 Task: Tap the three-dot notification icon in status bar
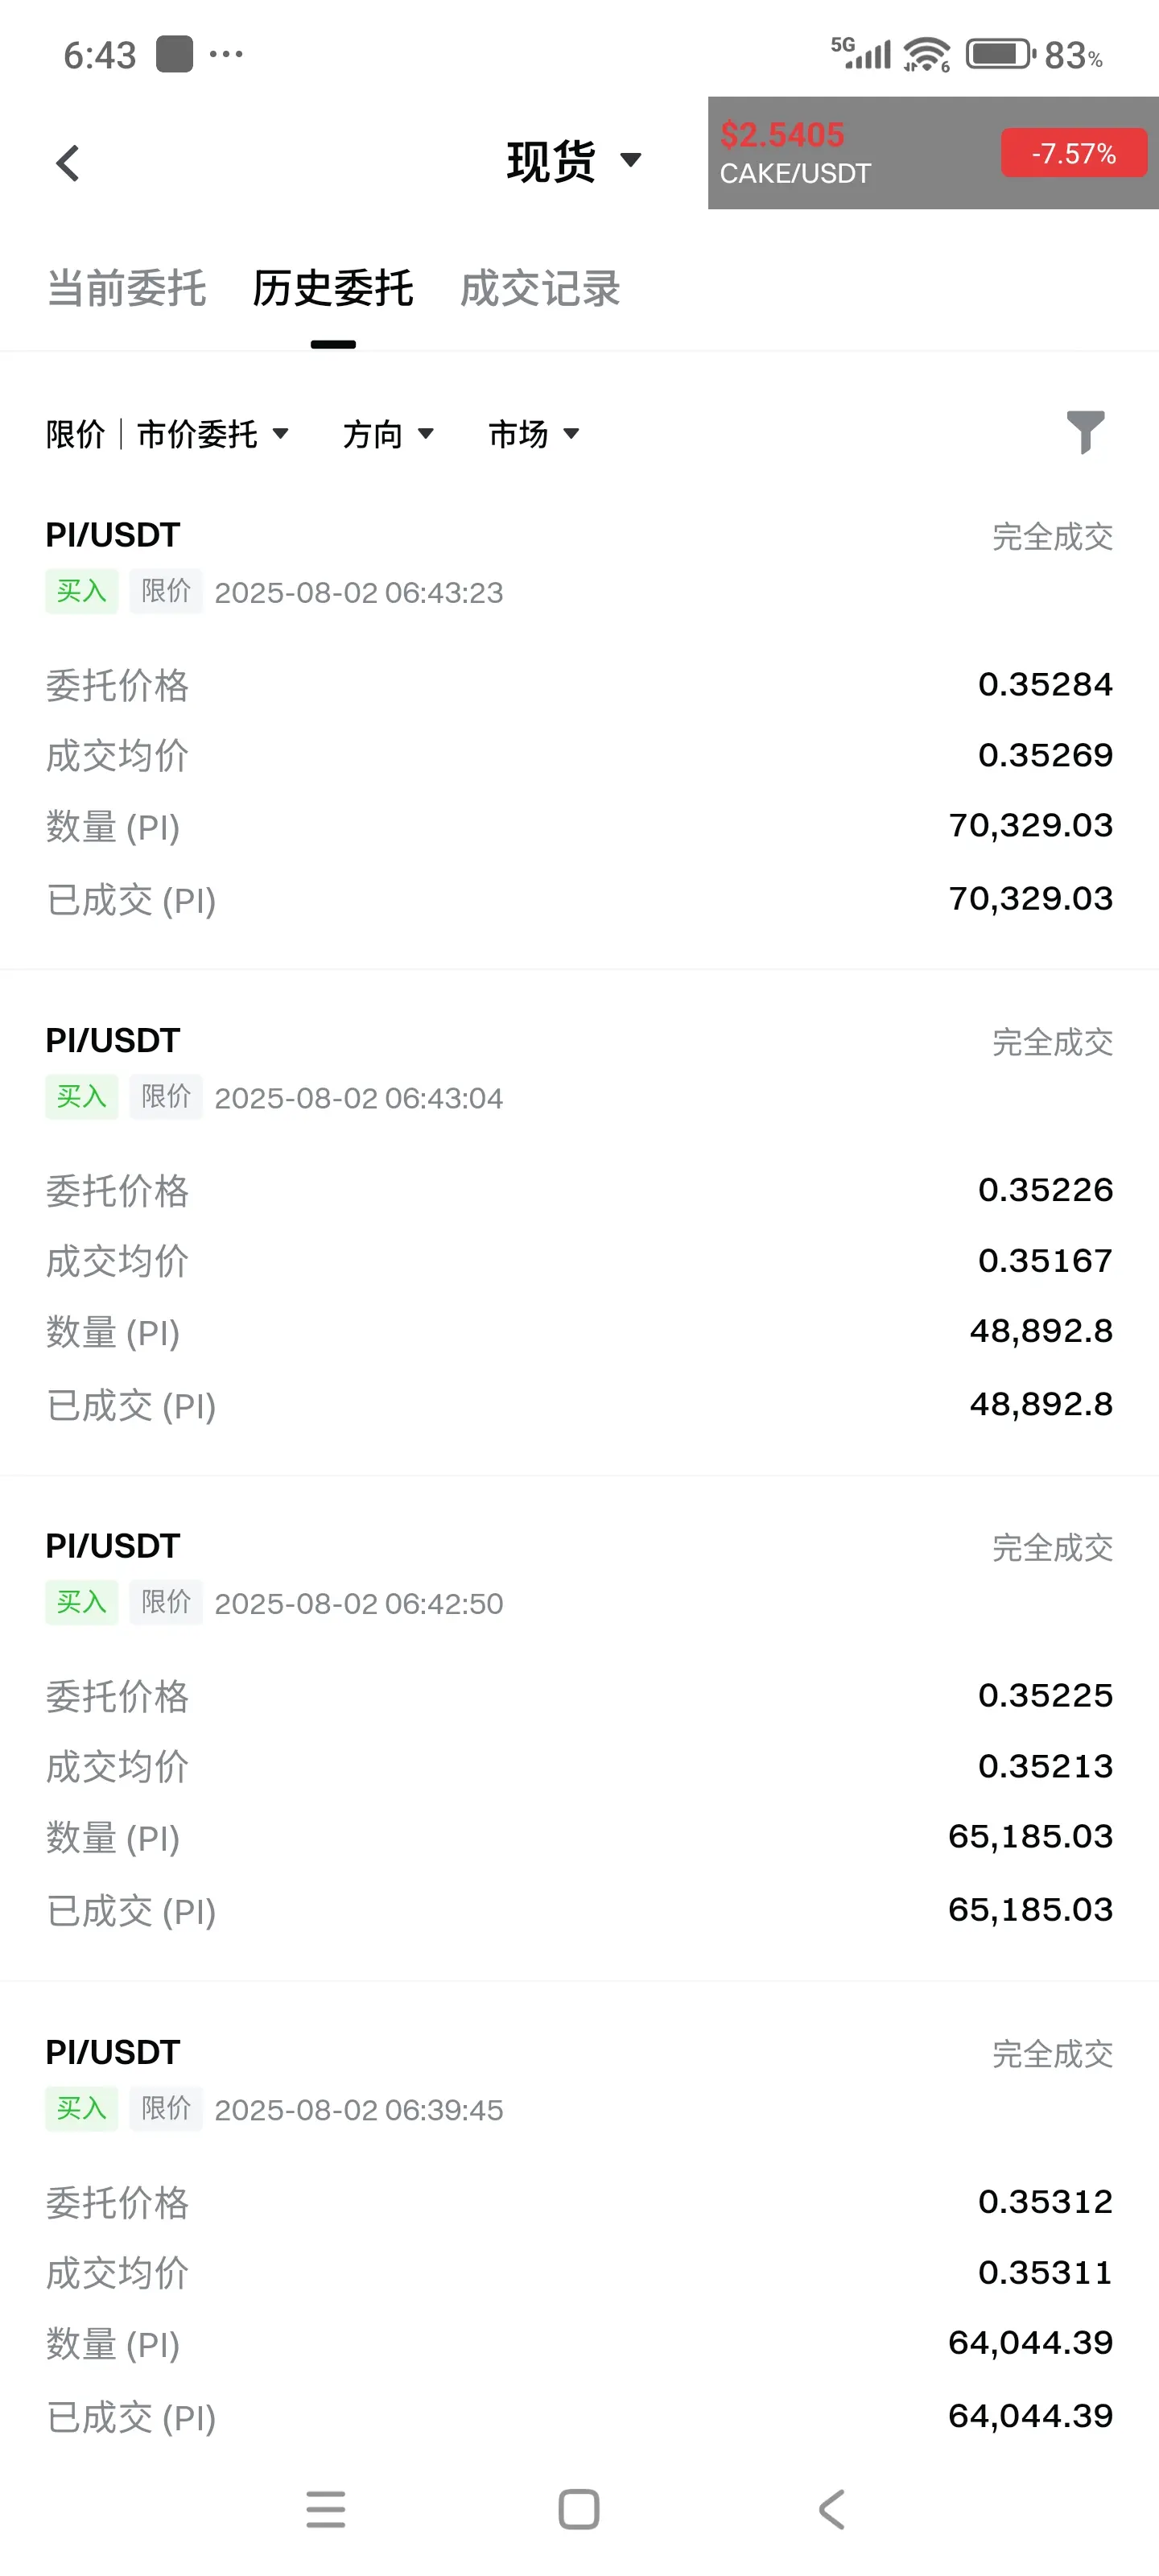(226, 54)
